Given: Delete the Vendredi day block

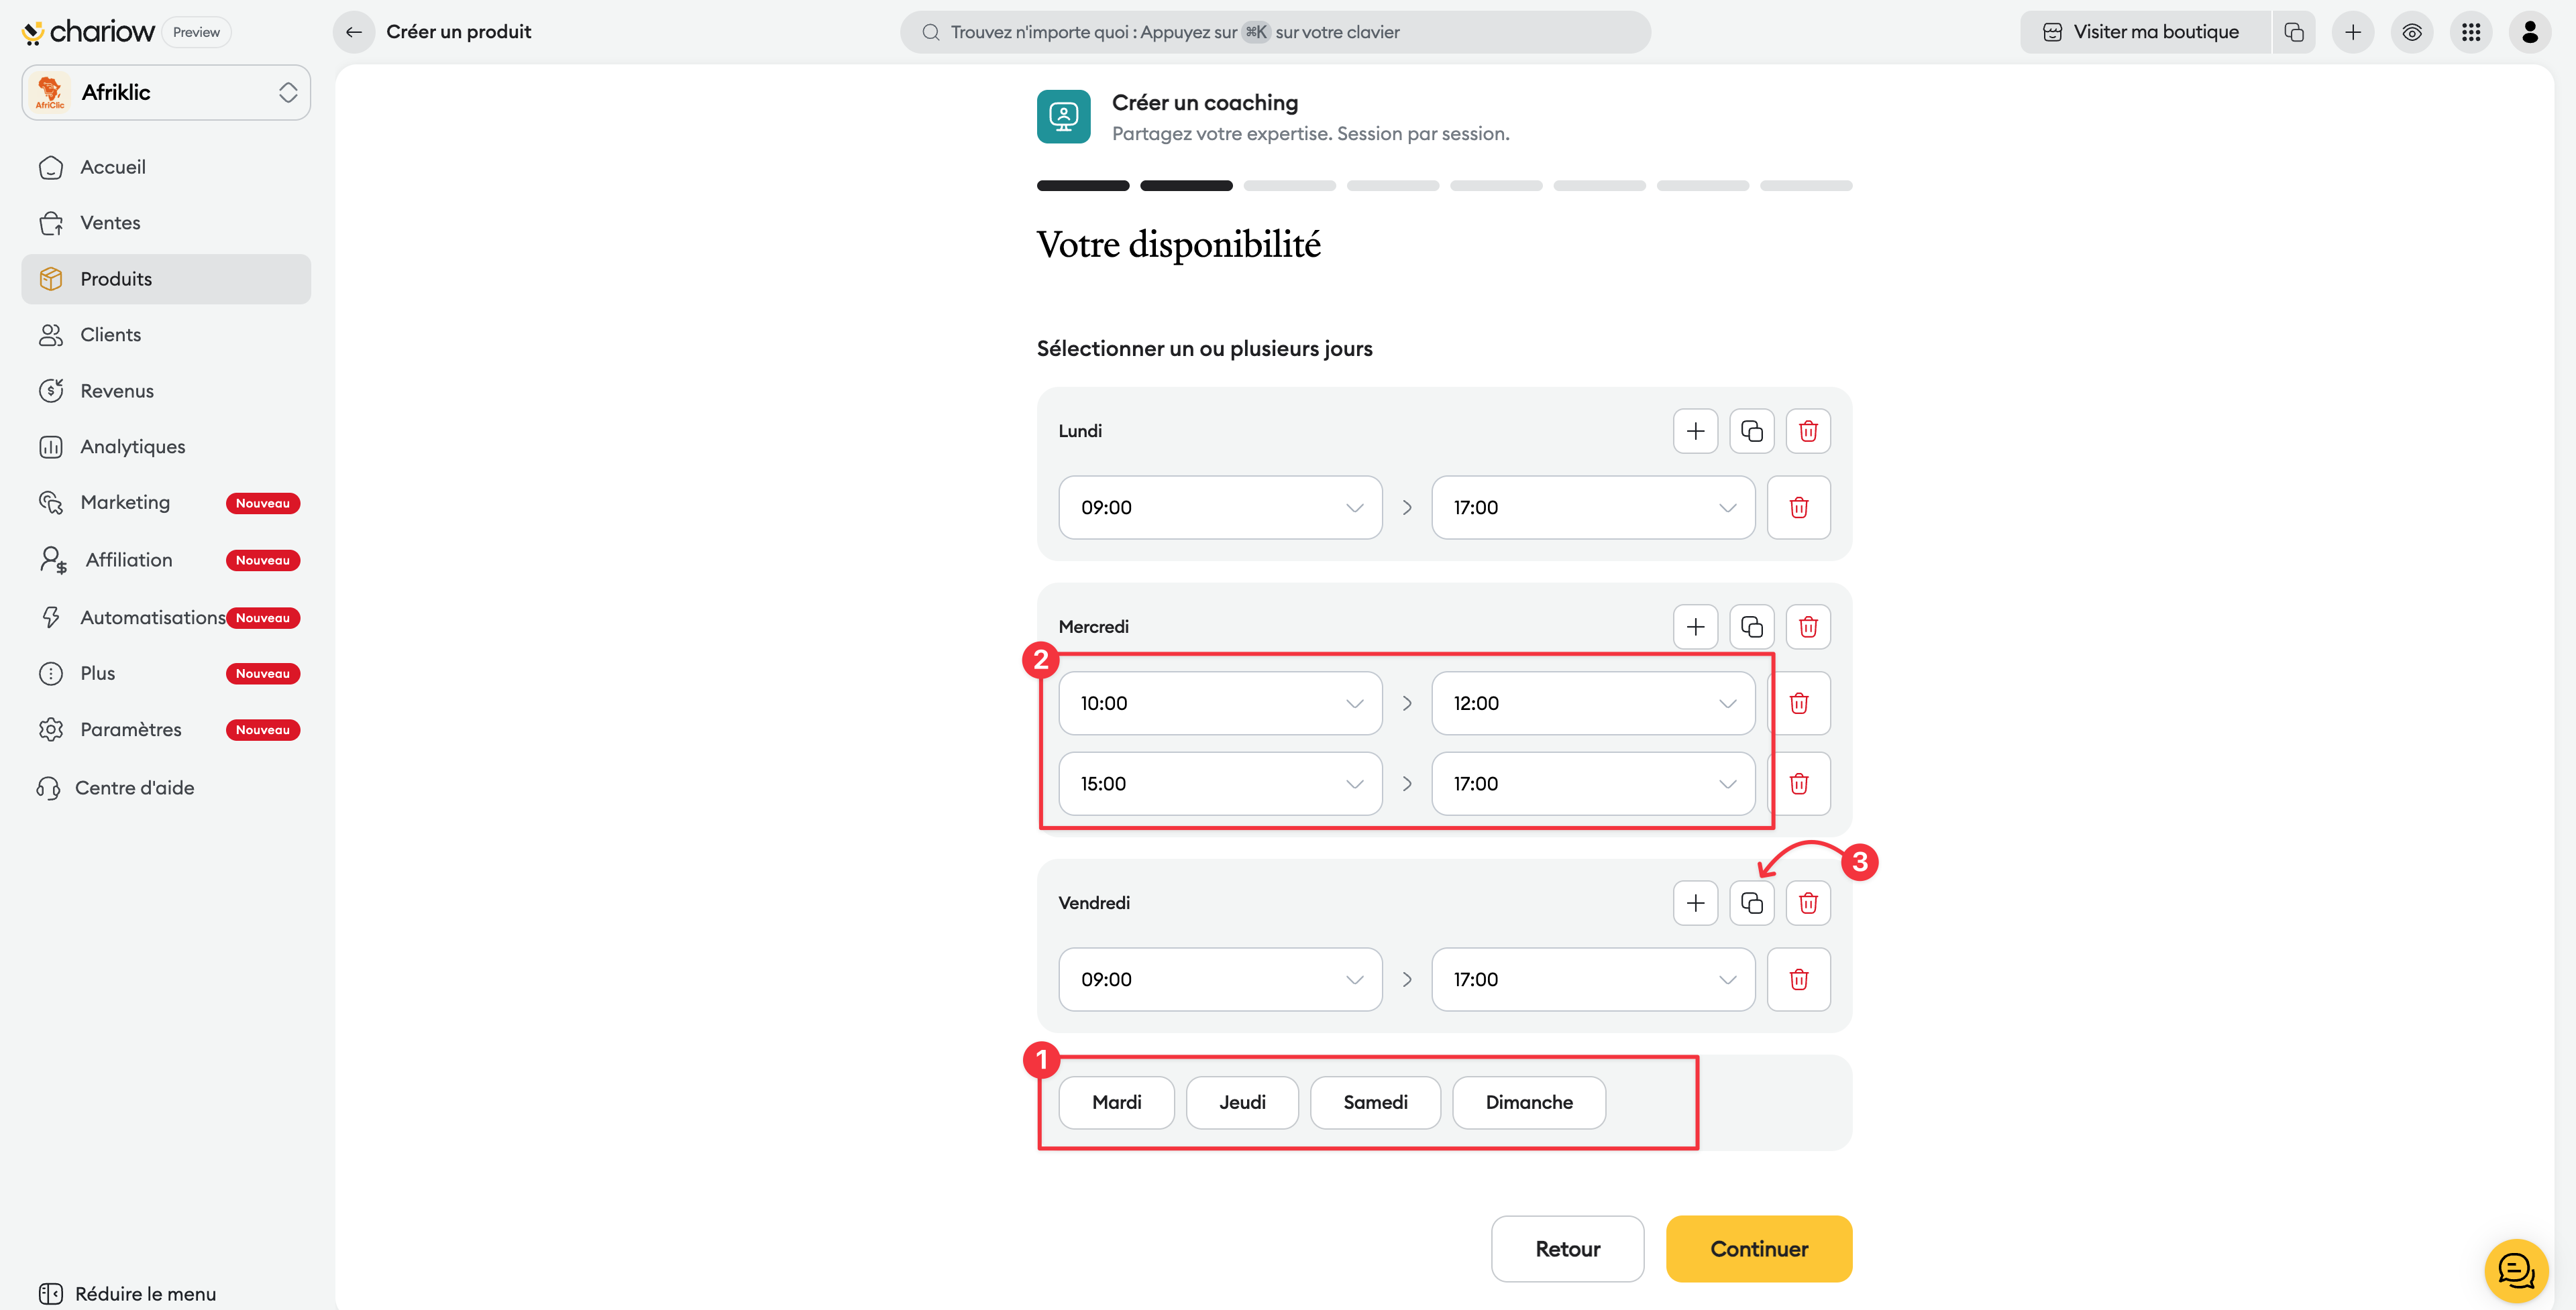Looking at the screenshot, I should point(1807,903).
